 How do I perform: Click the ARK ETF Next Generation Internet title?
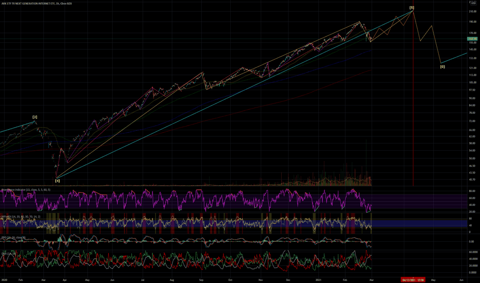coord(37,4)
